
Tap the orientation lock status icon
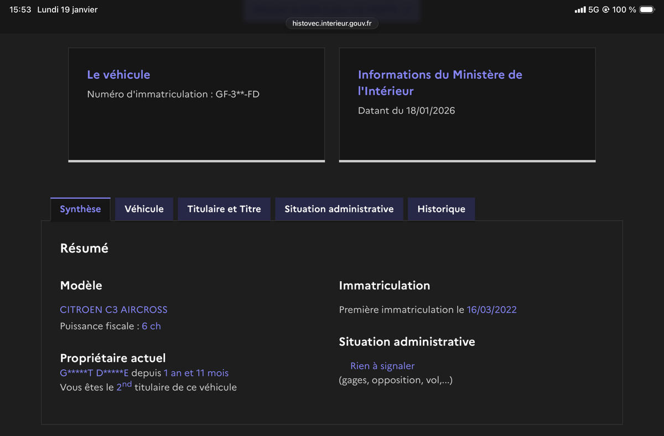click(x=606, y=9)
